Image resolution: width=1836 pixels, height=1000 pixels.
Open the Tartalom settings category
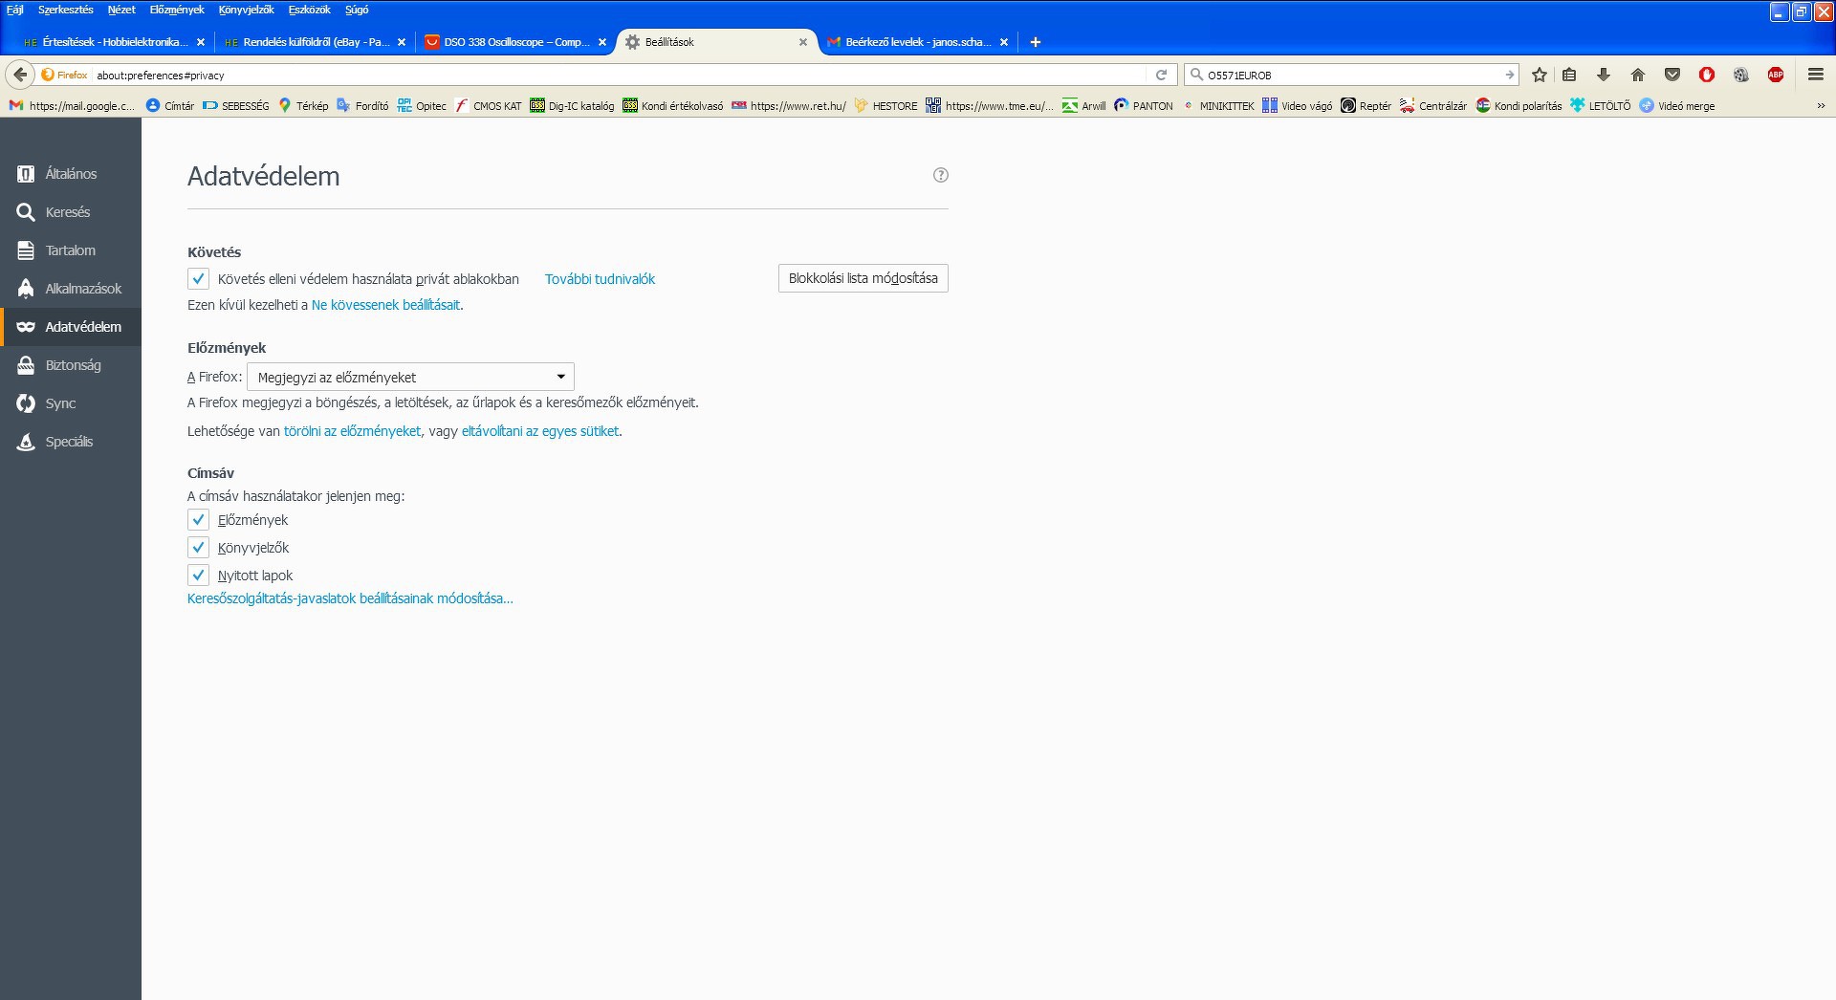pyautogui.click(x=71, y=250)
